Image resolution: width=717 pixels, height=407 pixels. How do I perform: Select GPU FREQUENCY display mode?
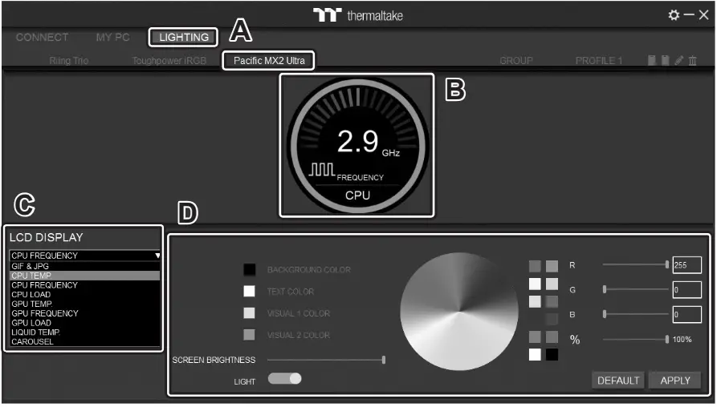tap(85, 313)
